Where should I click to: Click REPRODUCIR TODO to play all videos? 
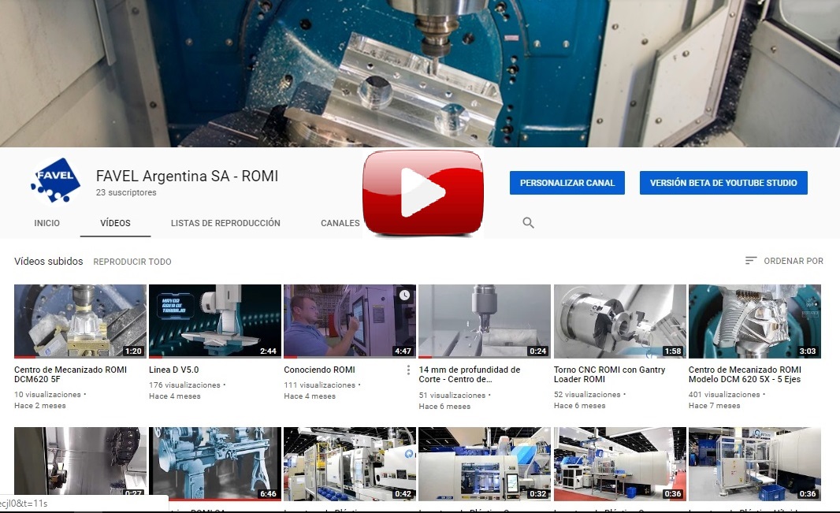tap(132, 262)
